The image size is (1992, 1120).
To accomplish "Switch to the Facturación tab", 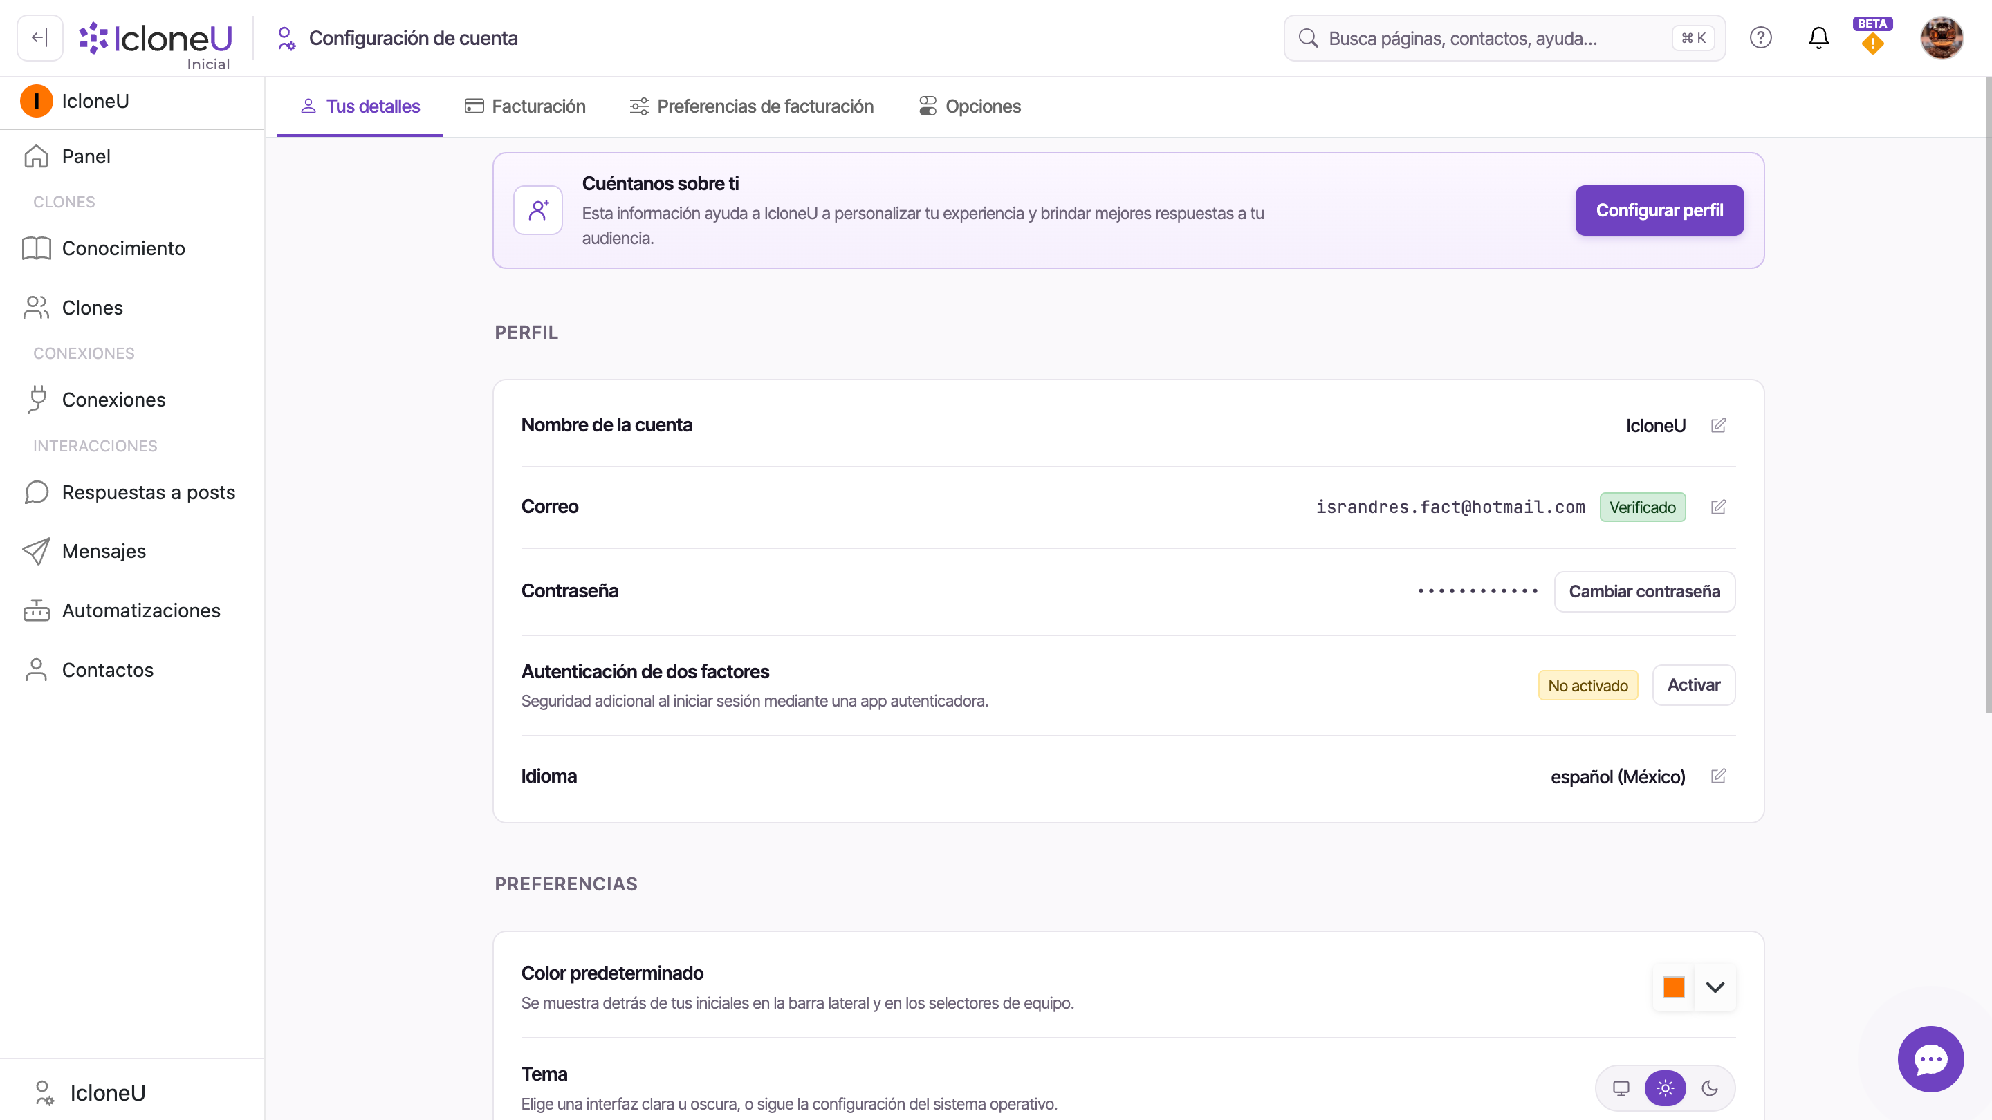I will click(525, 106).
